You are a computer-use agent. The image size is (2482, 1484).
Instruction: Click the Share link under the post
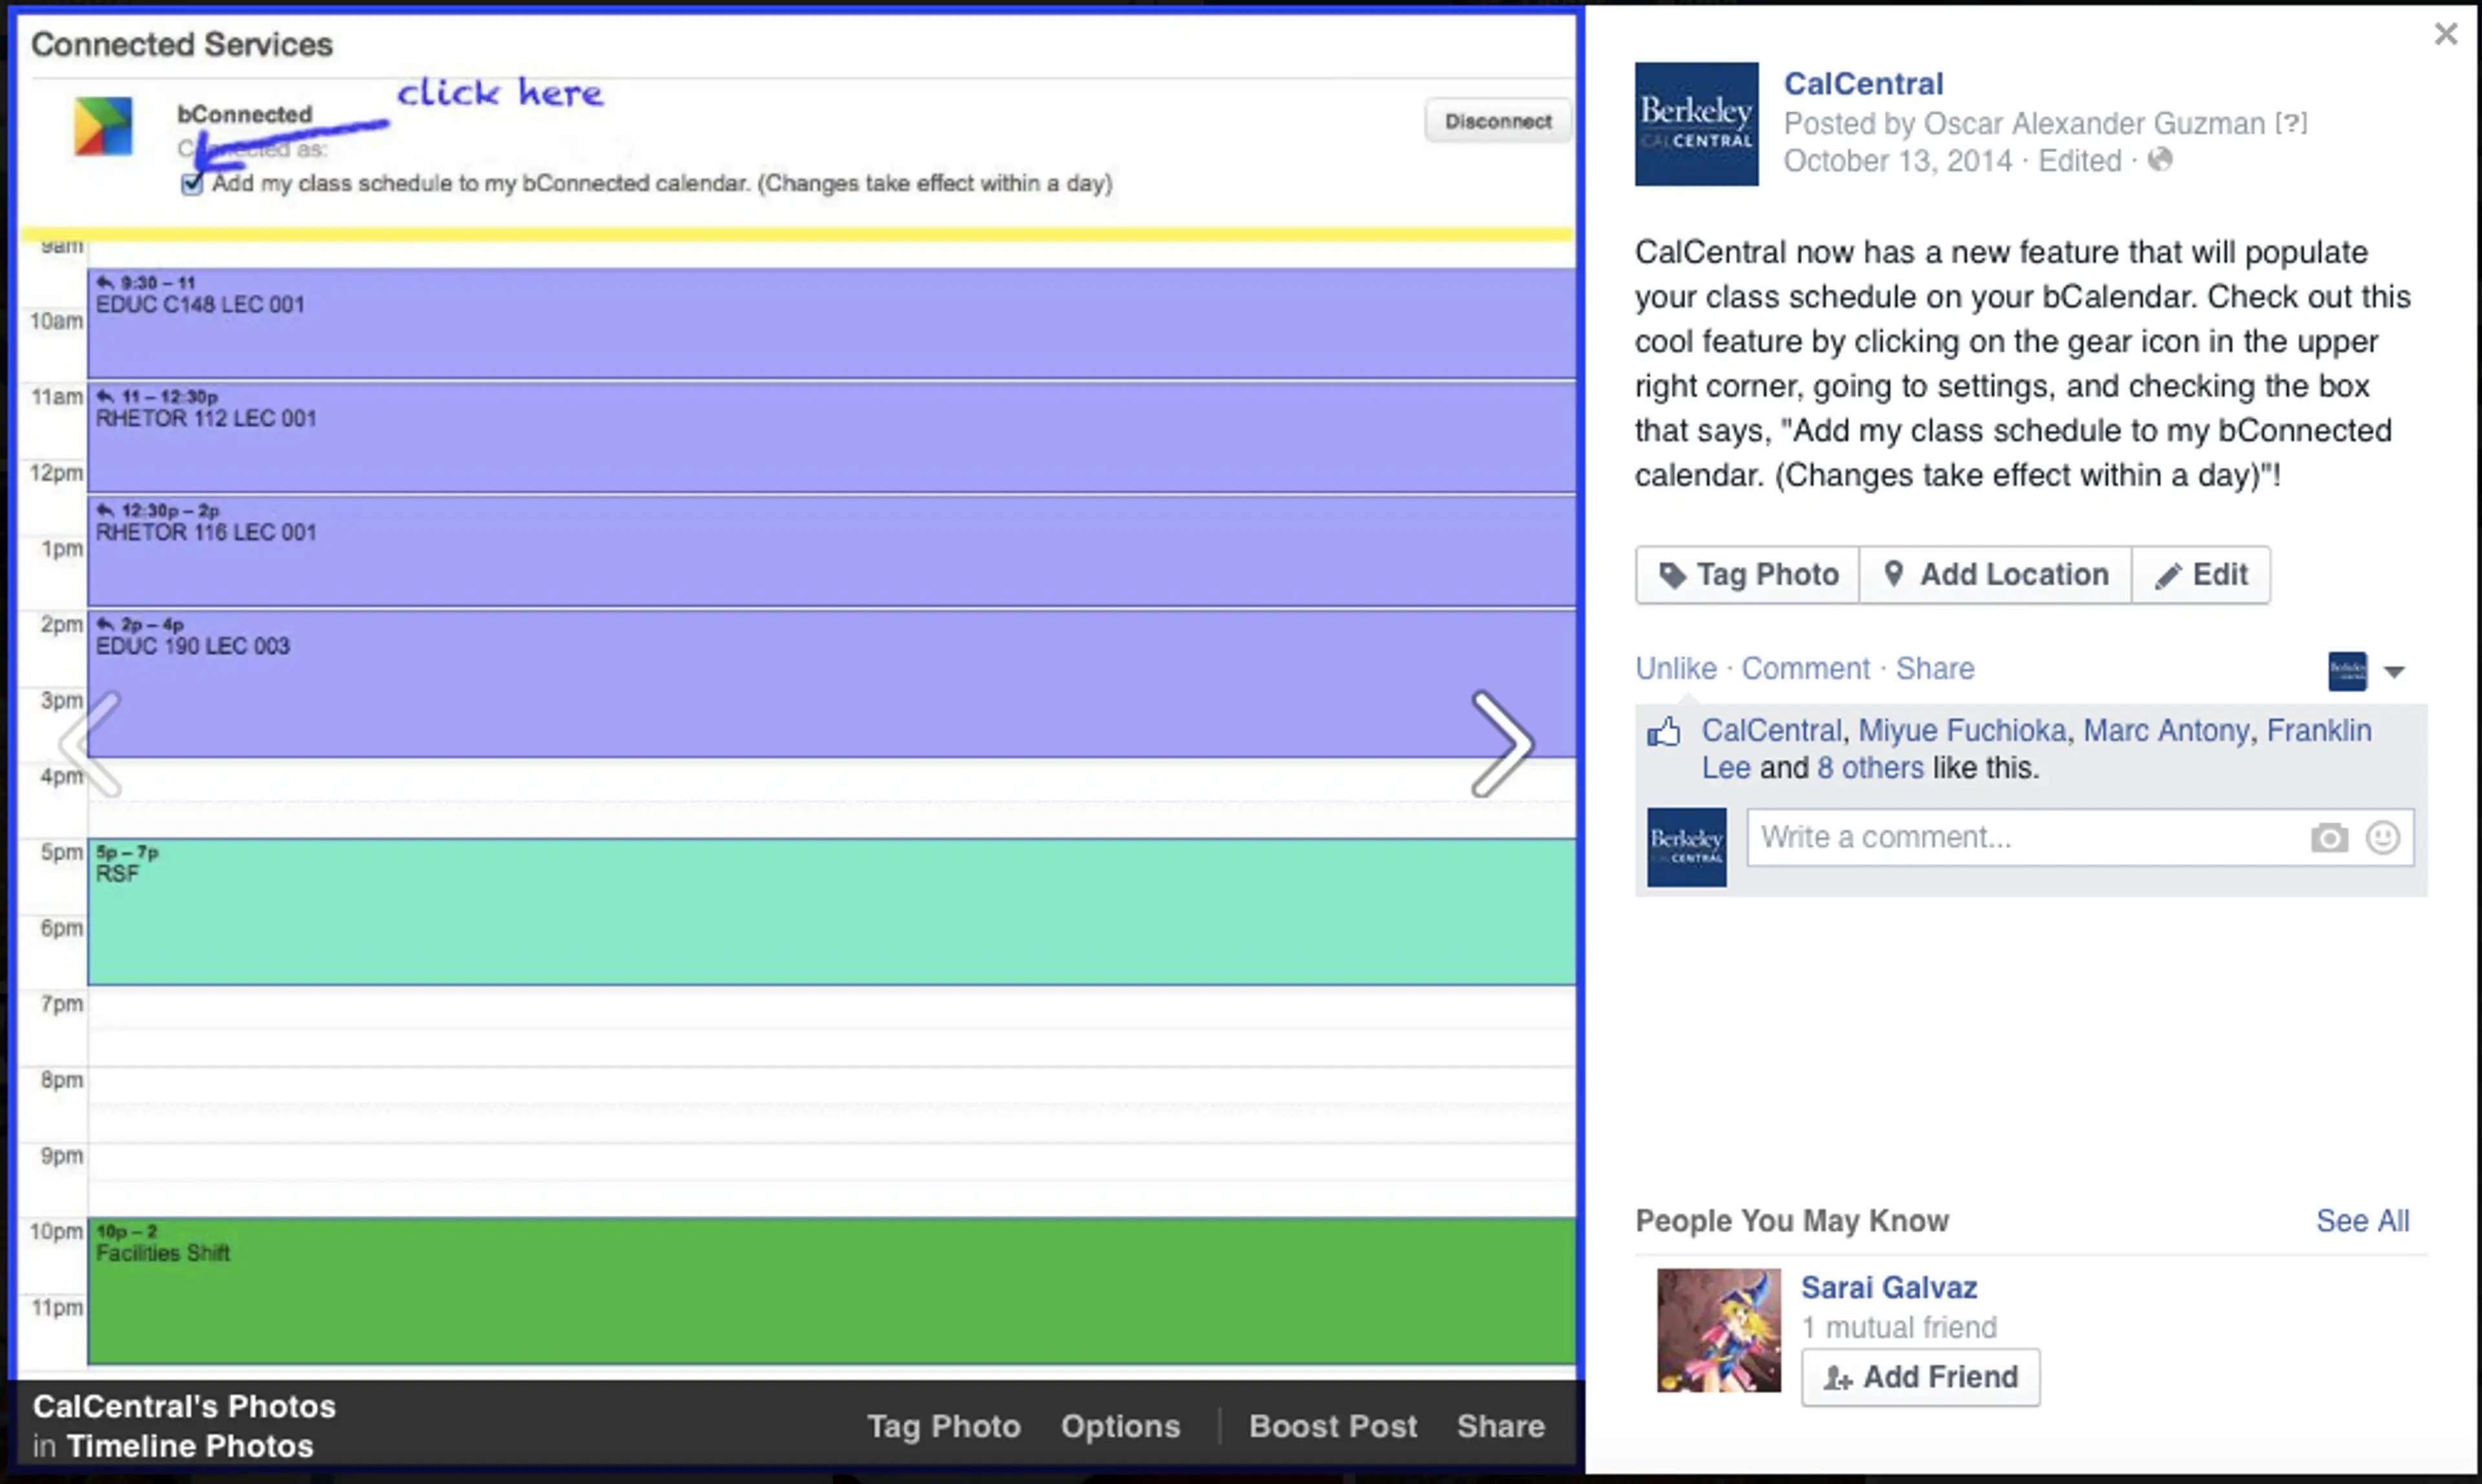pyautogui.click(x=1935, y=668)
